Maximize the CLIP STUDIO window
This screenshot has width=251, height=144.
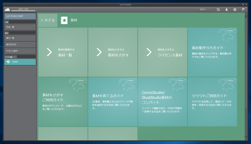tap(243, 5)
